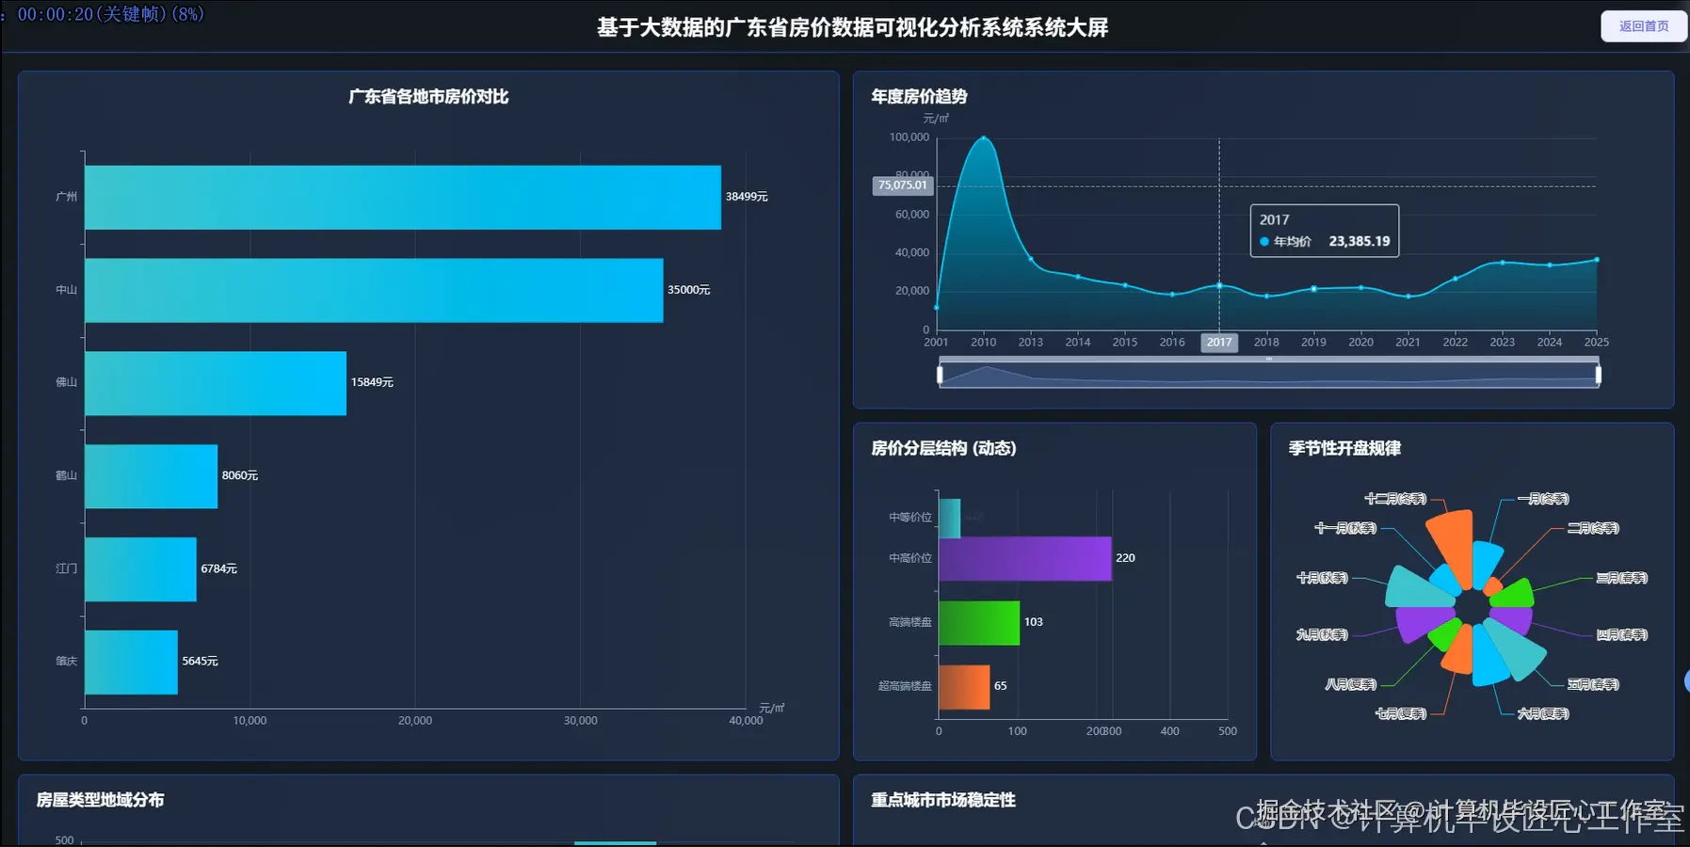
Task: Click the 15849元 value label
Action: (372, 382)
